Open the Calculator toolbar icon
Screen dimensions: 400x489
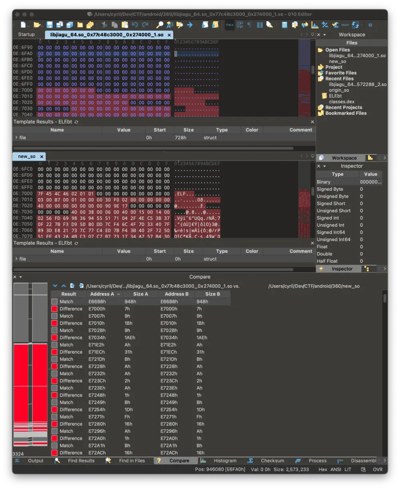[284, 25]
